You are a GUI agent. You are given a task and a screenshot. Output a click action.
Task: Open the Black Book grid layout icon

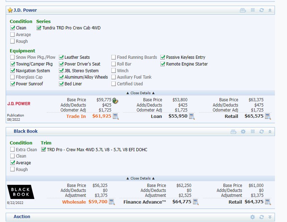[253, 131]
